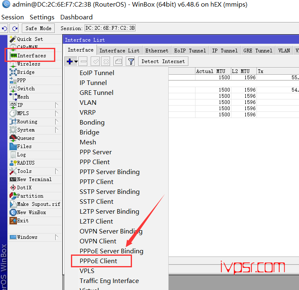The width and height of the screenshot is (299, 290).
Task: Open Quick Set in sidebar
Action: [35, 39]
